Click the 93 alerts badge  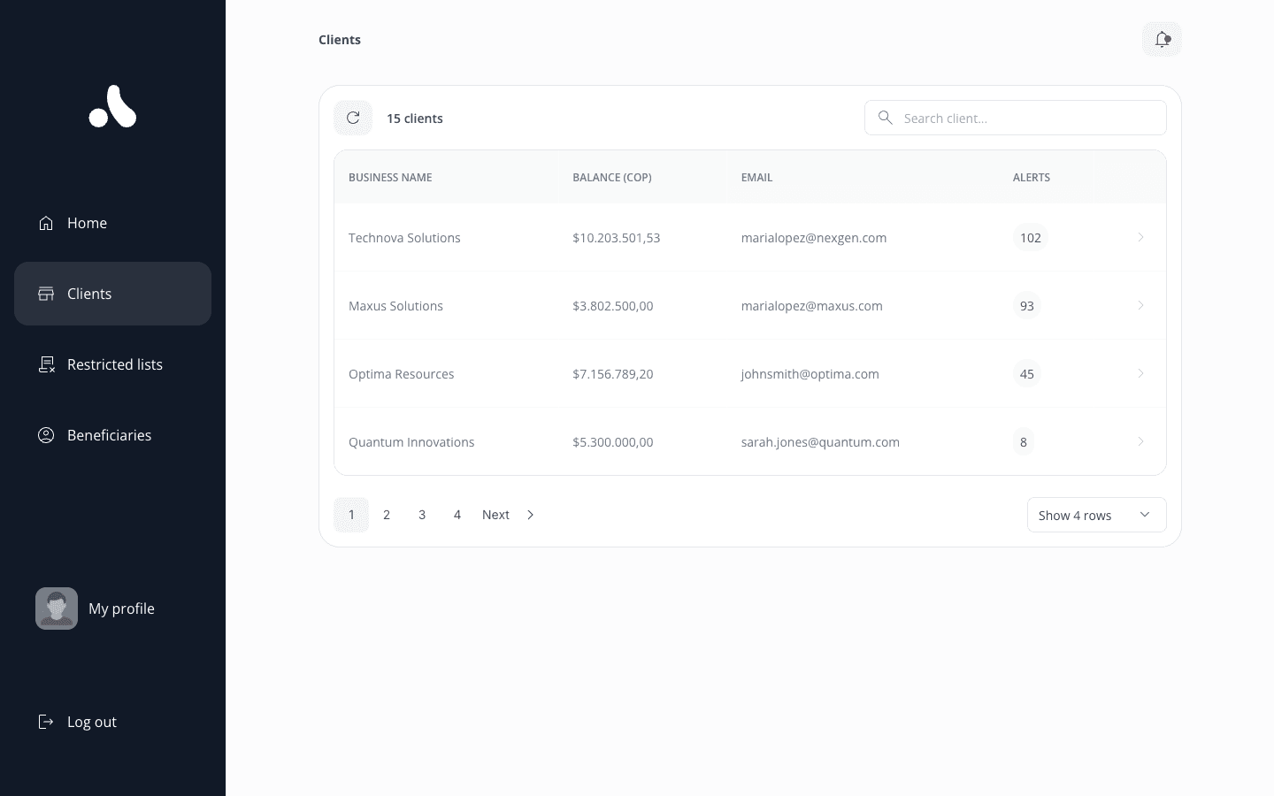[1027, 305]
